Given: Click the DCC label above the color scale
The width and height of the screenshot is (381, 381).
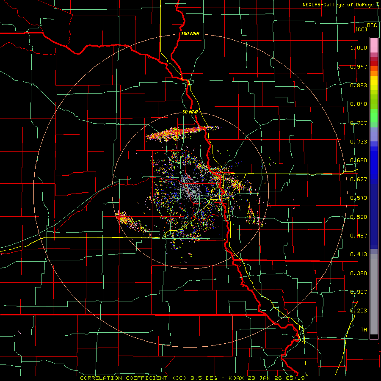Looking at the screenshot, I should 372,25.
